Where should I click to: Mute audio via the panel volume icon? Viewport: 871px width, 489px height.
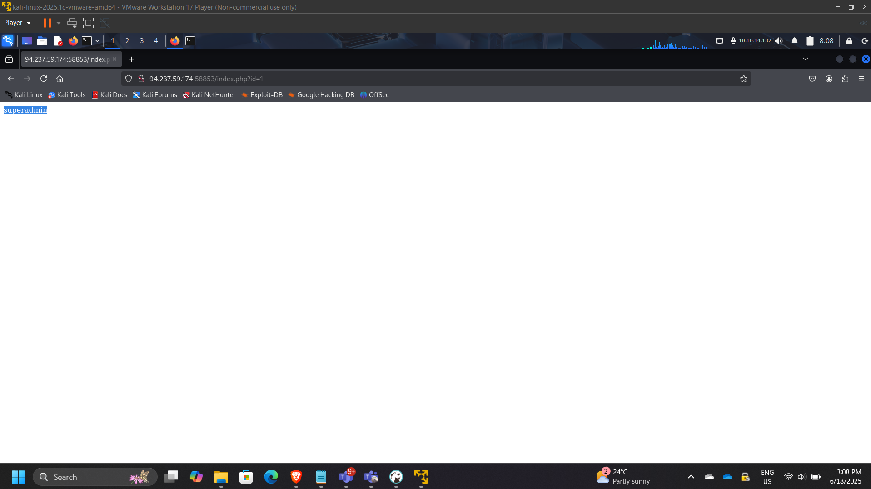[779, 41]
